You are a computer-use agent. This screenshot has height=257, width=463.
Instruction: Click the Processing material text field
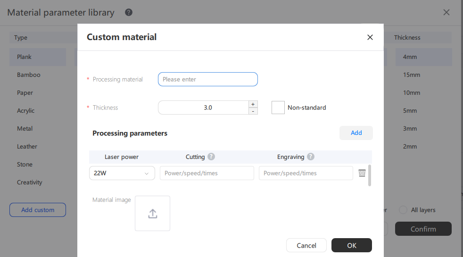coord(207,79)
